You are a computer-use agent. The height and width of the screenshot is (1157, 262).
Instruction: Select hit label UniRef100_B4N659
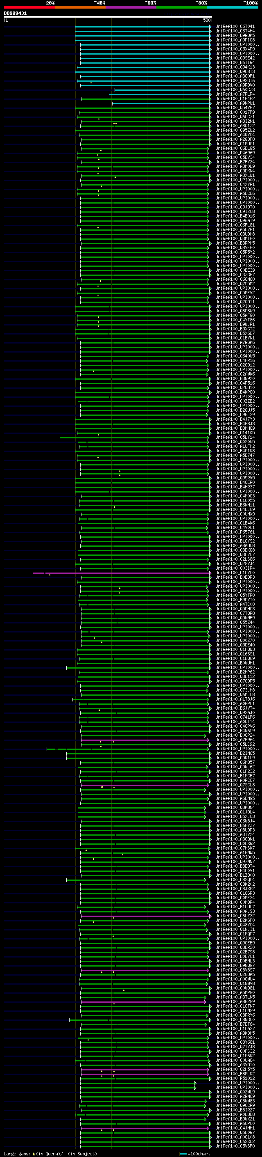[x=235, y=731]
